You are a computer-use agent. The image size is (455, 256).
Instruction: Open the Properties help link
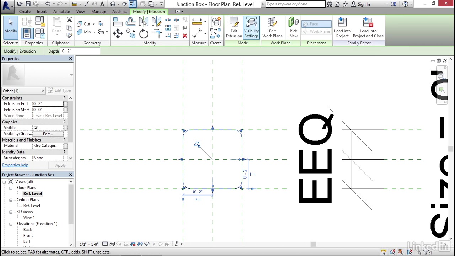click(x=15, y=165)
